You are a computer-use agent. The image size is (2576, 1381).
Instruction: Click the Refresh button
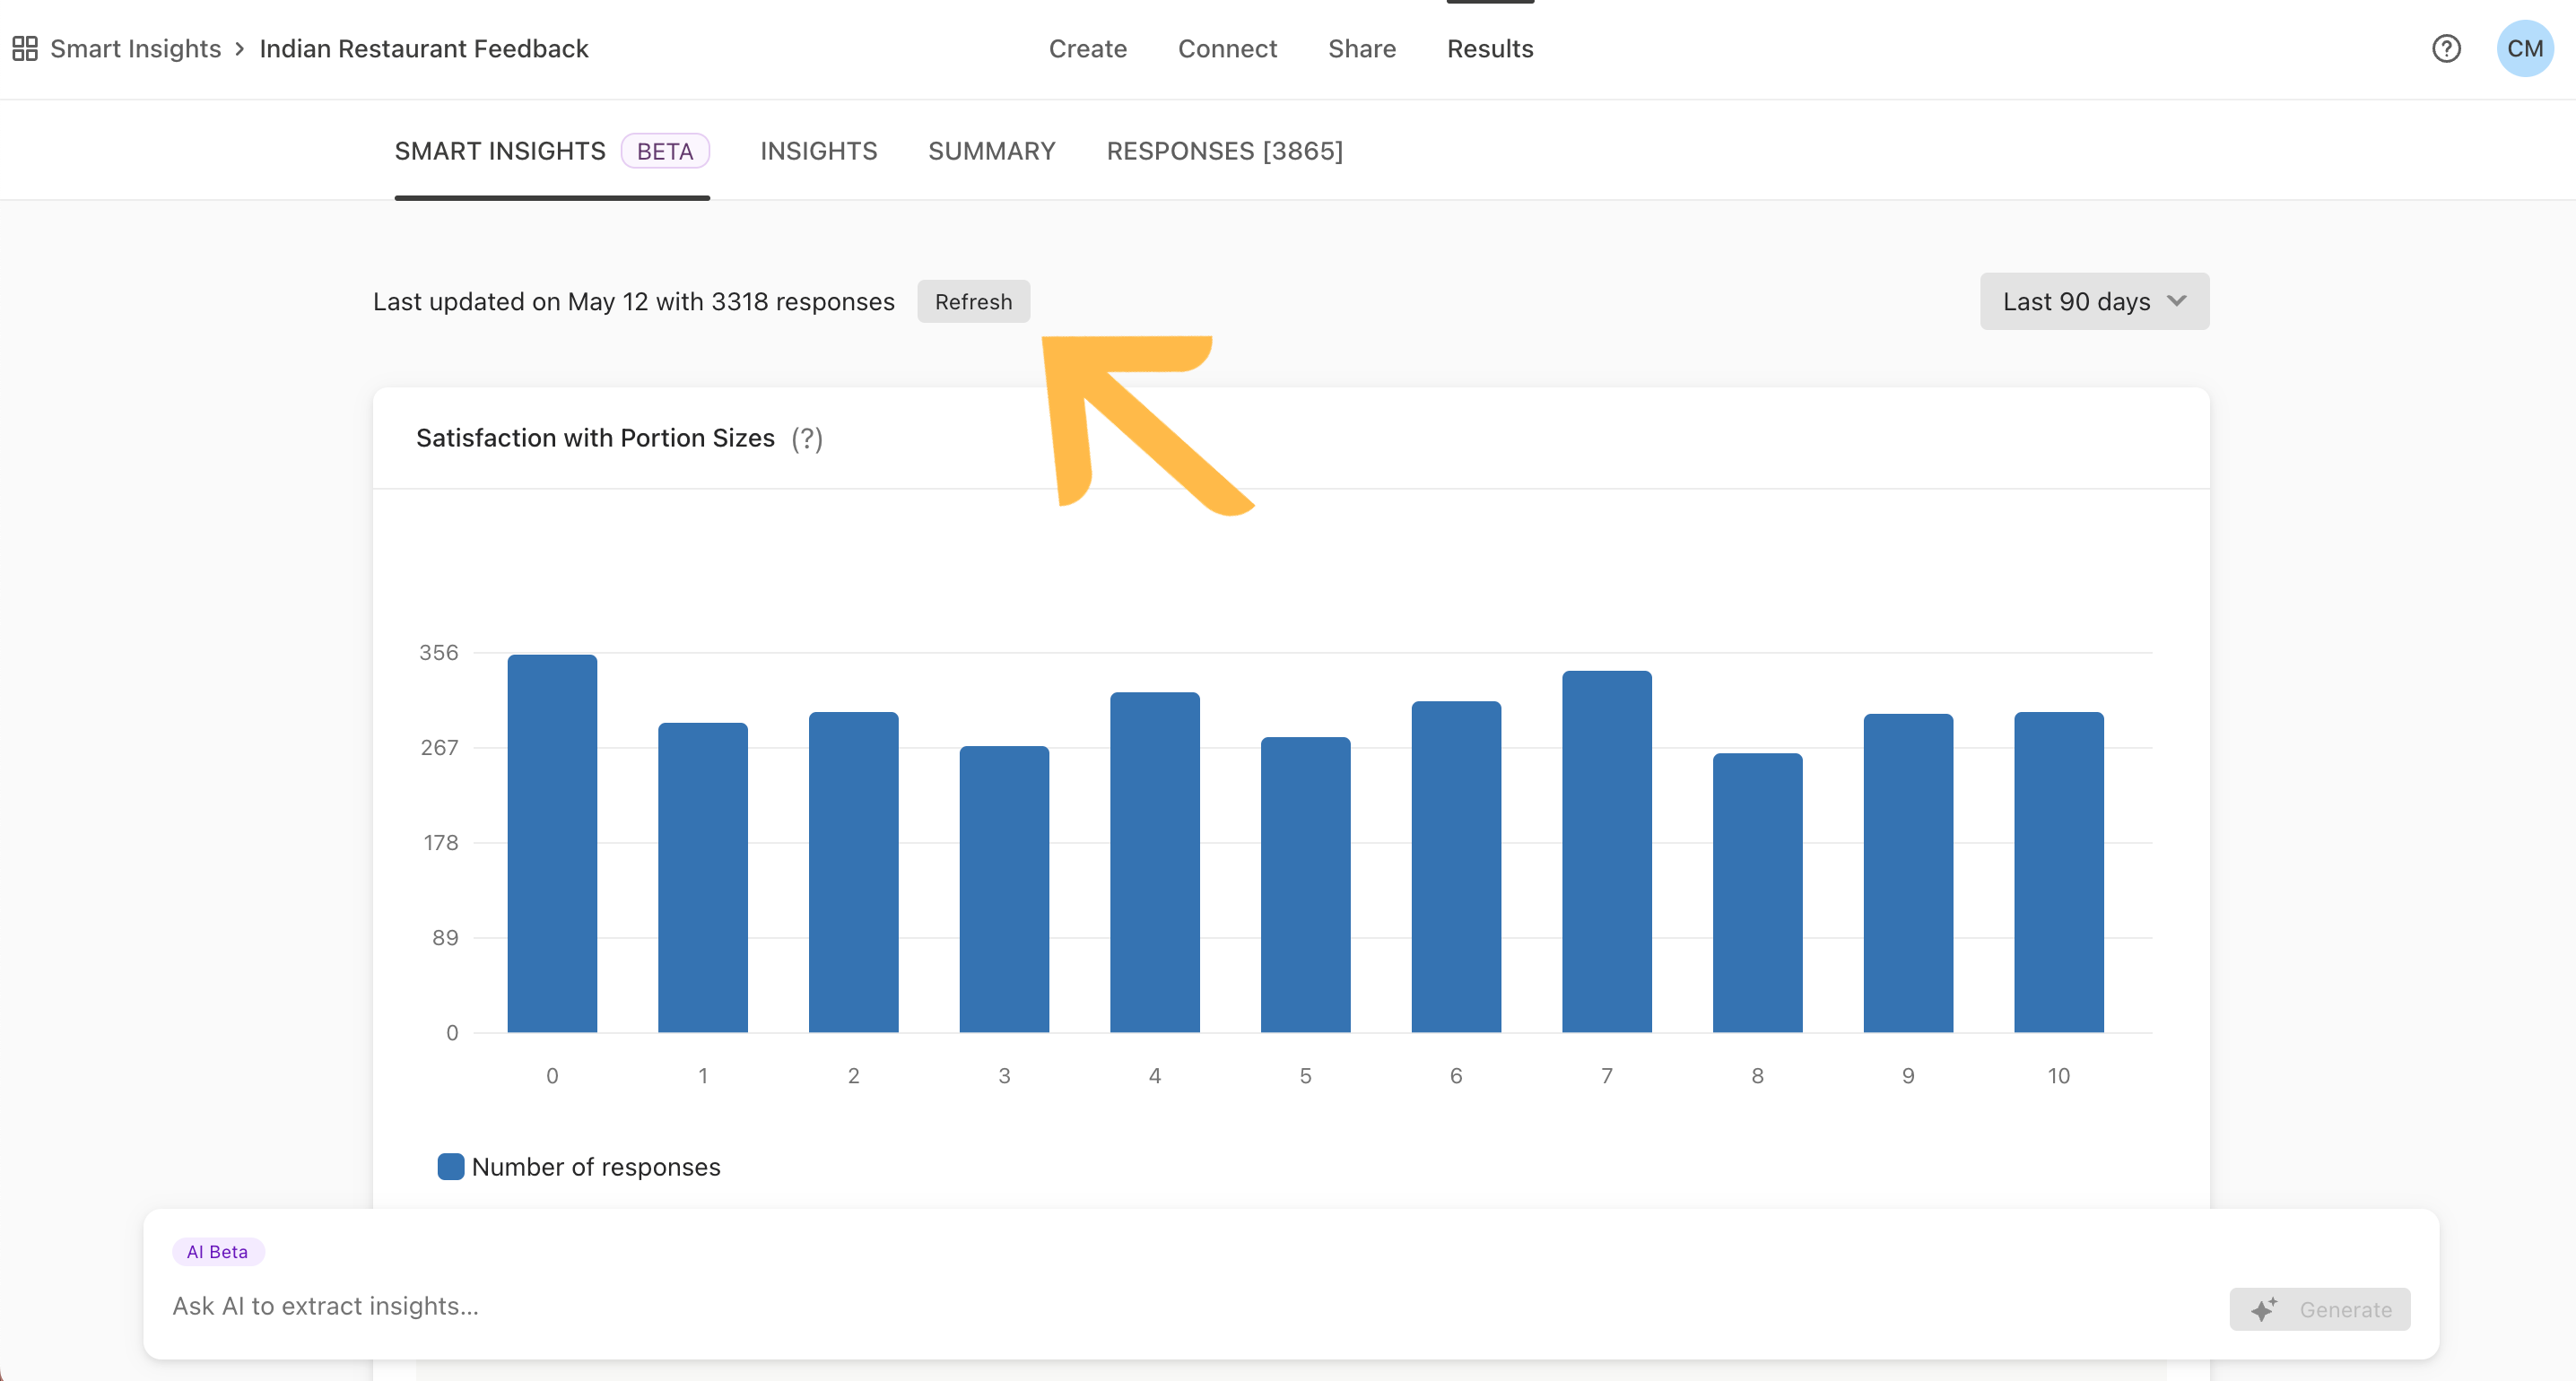(974, 301)
